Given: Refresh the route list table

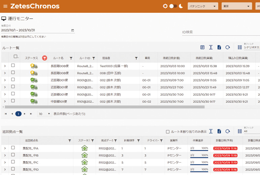Looking at the screenshot, I should pyautogui.click(x=228, y=47).
